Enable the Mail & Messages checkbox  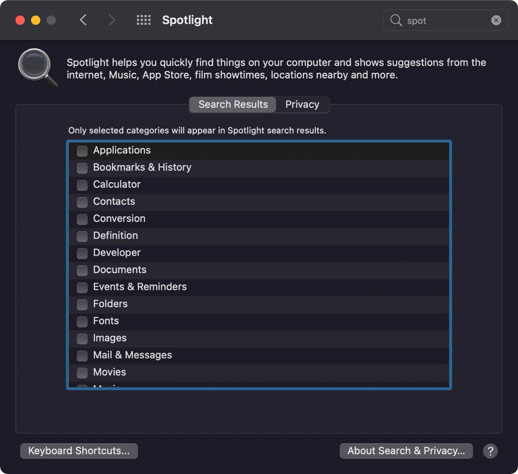(82, 355)
